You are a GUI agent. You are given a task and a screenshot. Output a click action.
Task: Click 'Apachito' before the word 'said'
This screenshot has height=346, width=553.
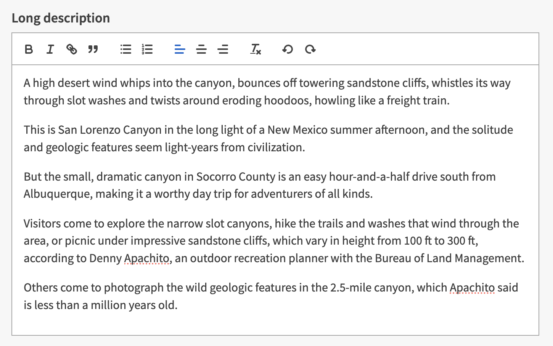click(472, 288)
